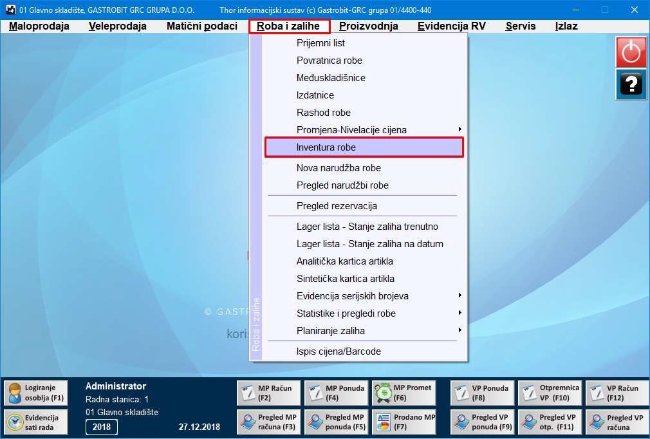Open Pregled rezervacija entry
The height and width of the screenshot is (439, 650).
(x=362, y=205)
